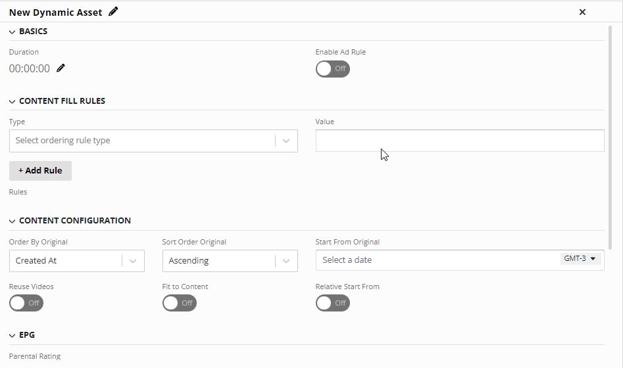Viewport: 623px width, 368px height.
Task: Click the pencil icon next to Duration
Action: coord(61,68)
